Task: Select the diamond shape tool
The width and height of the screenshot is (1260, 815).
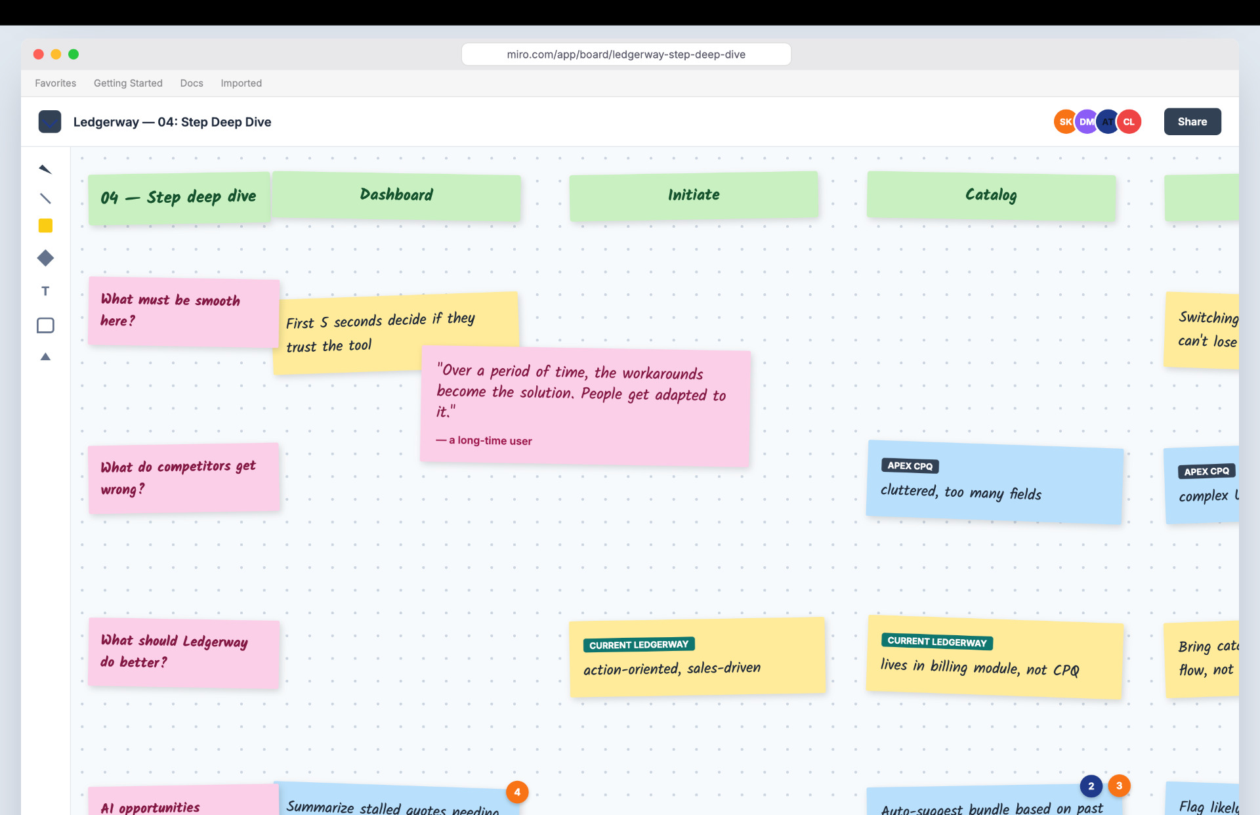Action: 45,259
